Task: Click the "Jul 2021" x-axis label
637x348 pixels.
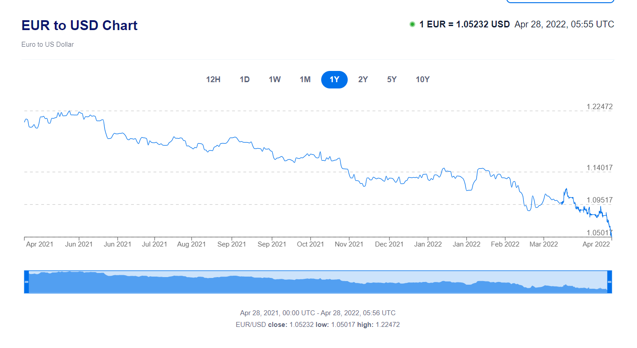Action: pos(155,244)
